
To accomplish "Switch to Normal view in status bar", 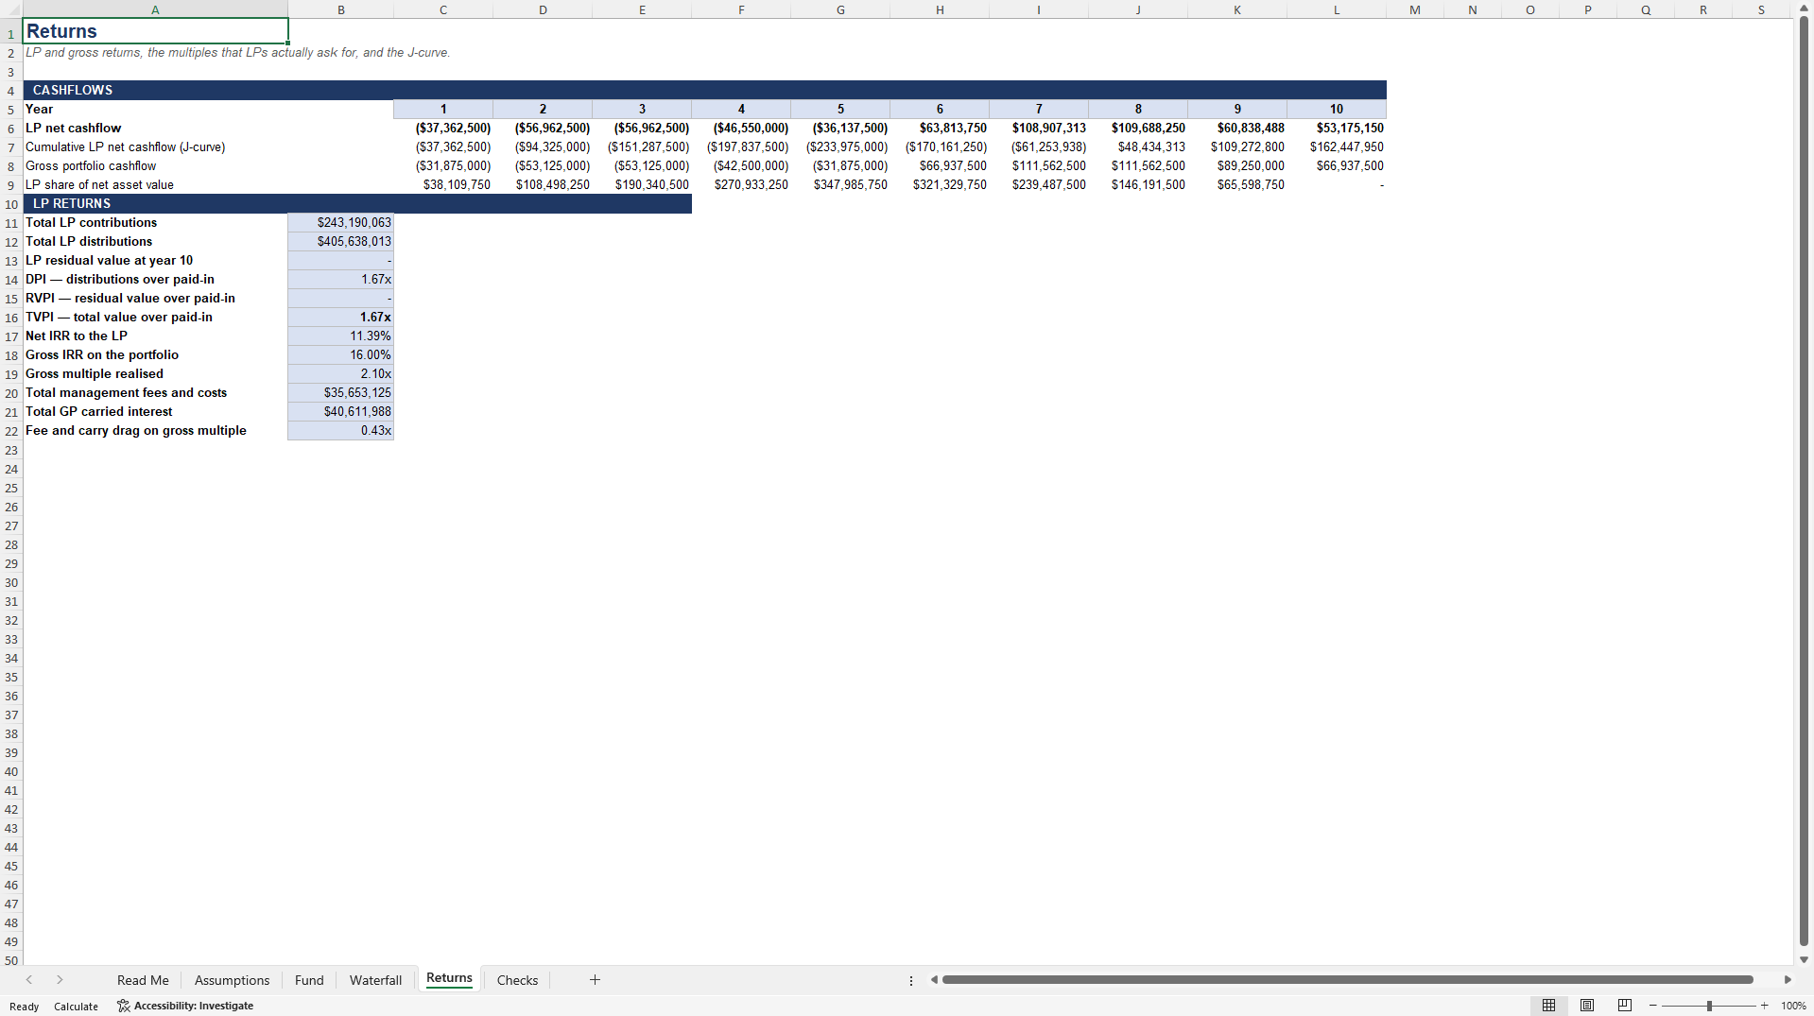I will 1548,1006.
